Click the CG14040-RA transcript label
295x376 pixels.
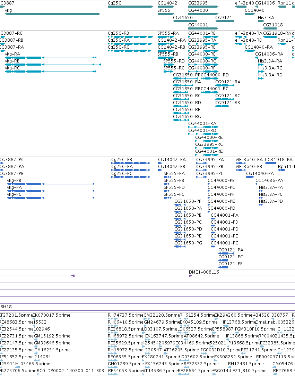pos(259,47)
